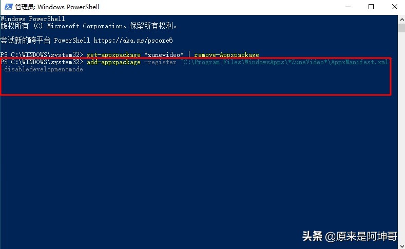This screenshot has height=249, width=405.
Task: Close the Windows PowerShell window
Action: pos(394,7)
